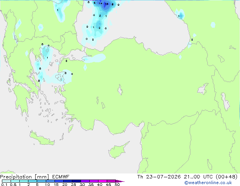This screenshot has width=240, height=186.
Task: Select the island of Cyprus on the map
Action: tap(118, 150)
